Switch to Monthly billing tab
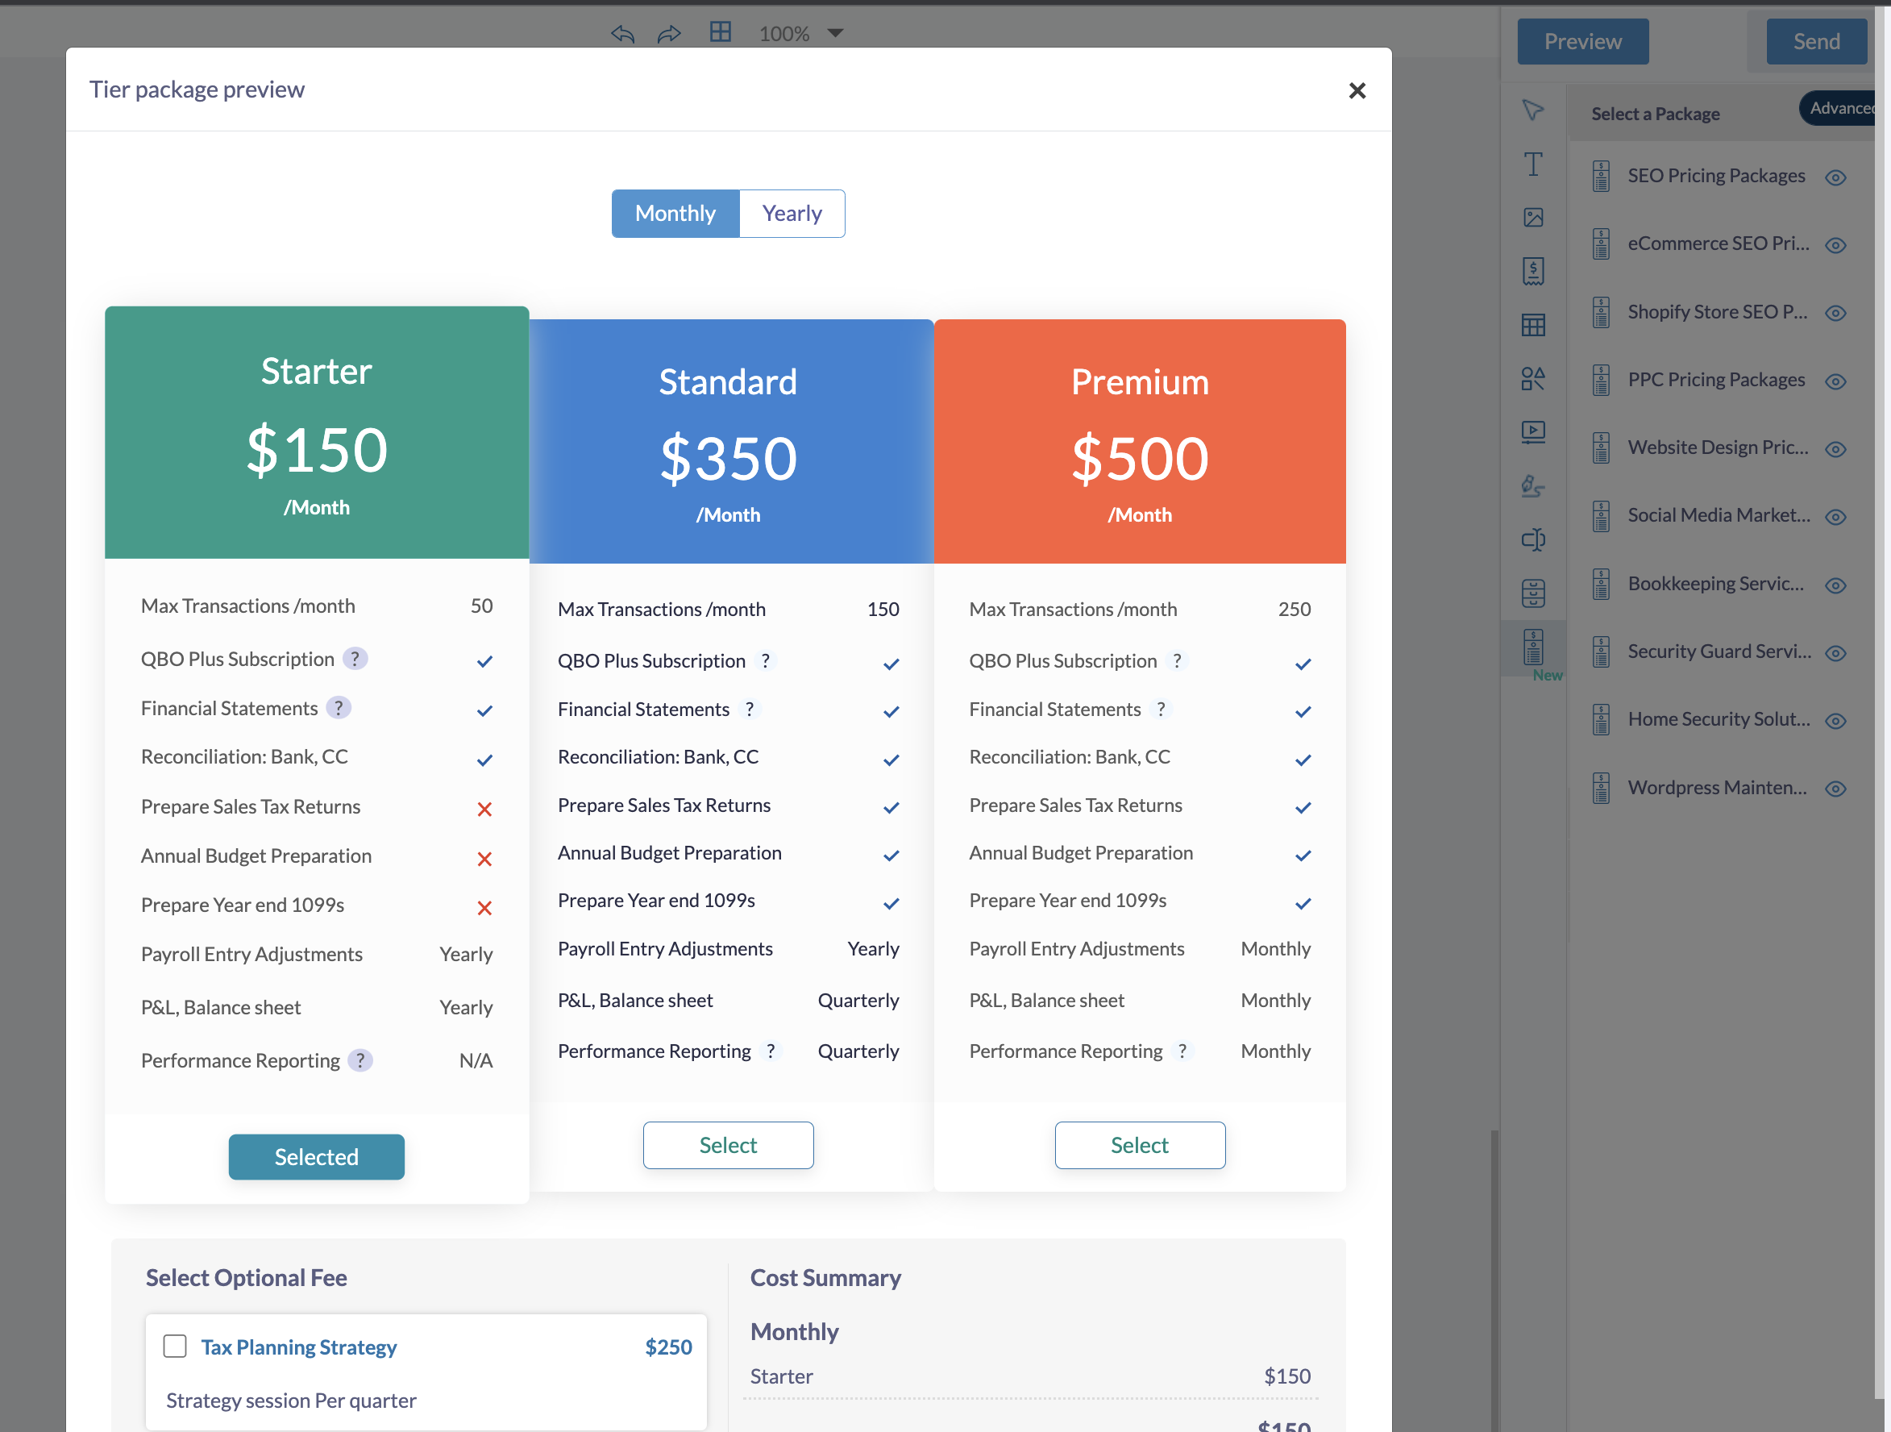This screenshot has height=1432, width=1891. [x=675, y=214]
